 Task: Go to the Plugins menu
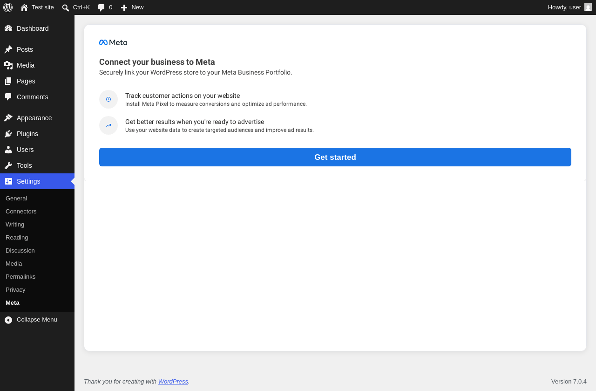click(37, 134)
